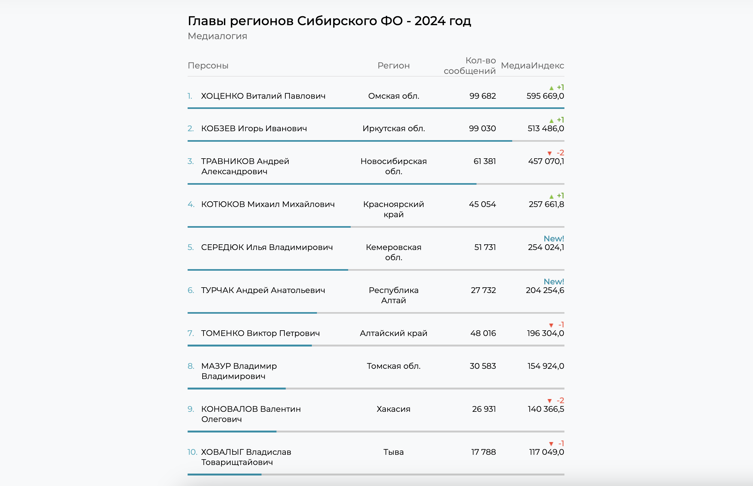Click red down arrow in ТОМЕНКО's row
753x486 pixels.
[551, 325]
